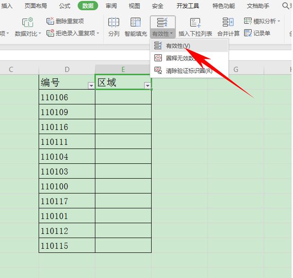Click the 有效性 validation icon in ribbon
The image size is (293, 278).
pyautogui.click(x=162, y=22)
